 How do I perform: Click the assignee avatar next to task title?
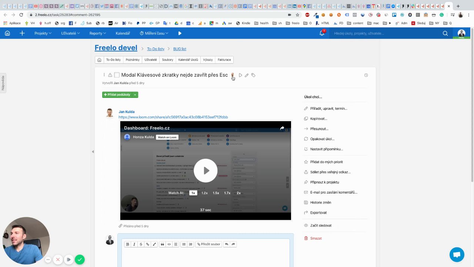pos(233,75)
